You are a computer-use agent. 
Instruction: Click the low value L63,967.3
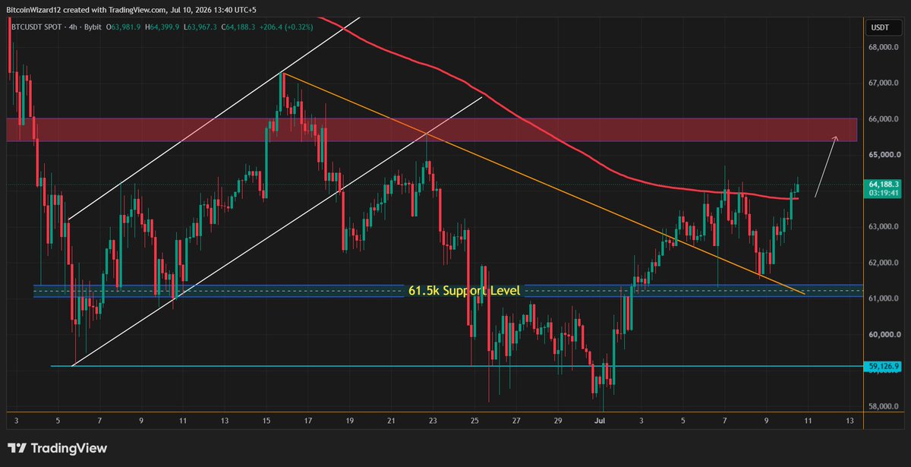pos(202,27)
